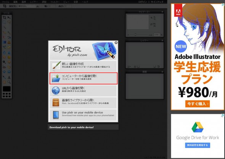Viewport: 225px width, 159px height.
Task: Select the Move tool arrow
Action: point(9,17)
